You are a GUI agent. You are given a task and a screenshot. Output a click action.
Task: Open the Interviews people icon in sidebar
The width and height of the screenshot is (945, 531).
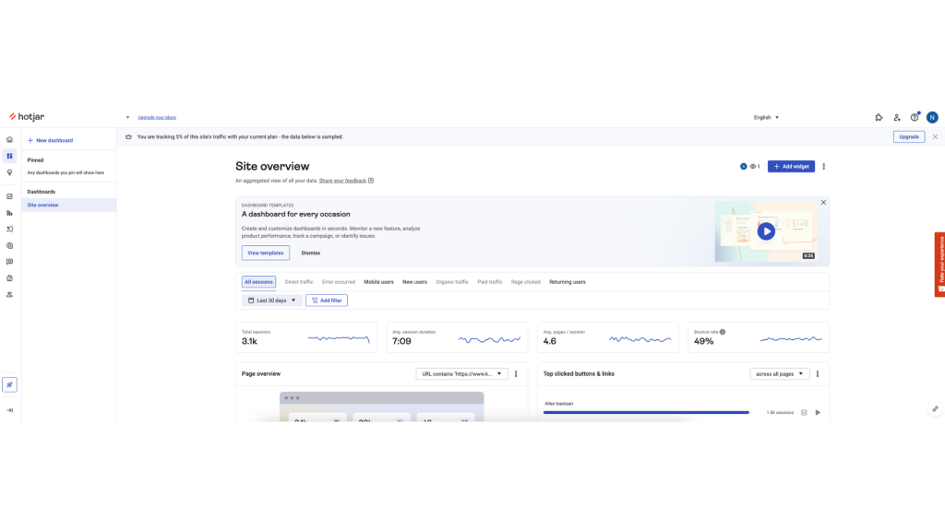[9, 295]
